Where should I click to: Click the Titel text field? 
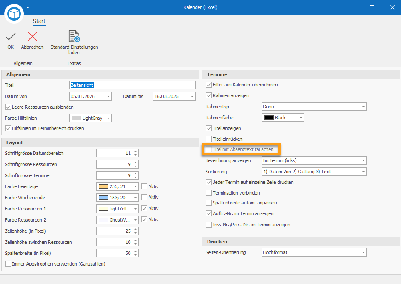(132, 85)
